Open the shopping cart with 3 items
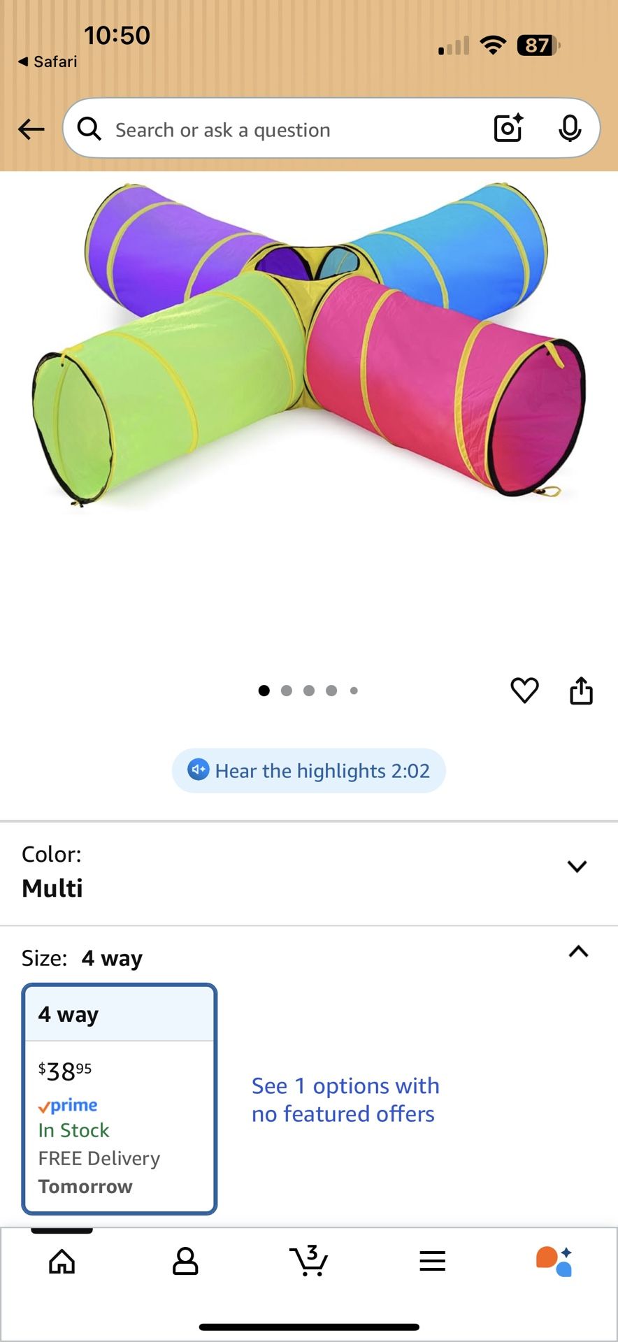 tap(308, 1260)
